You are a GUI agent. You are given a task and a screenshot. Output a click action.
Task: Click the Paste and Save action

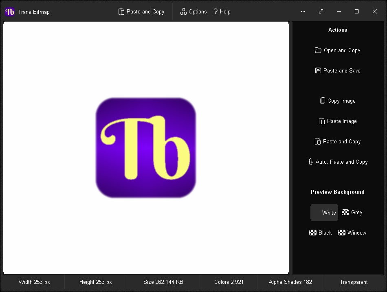(x=338, y=70)
